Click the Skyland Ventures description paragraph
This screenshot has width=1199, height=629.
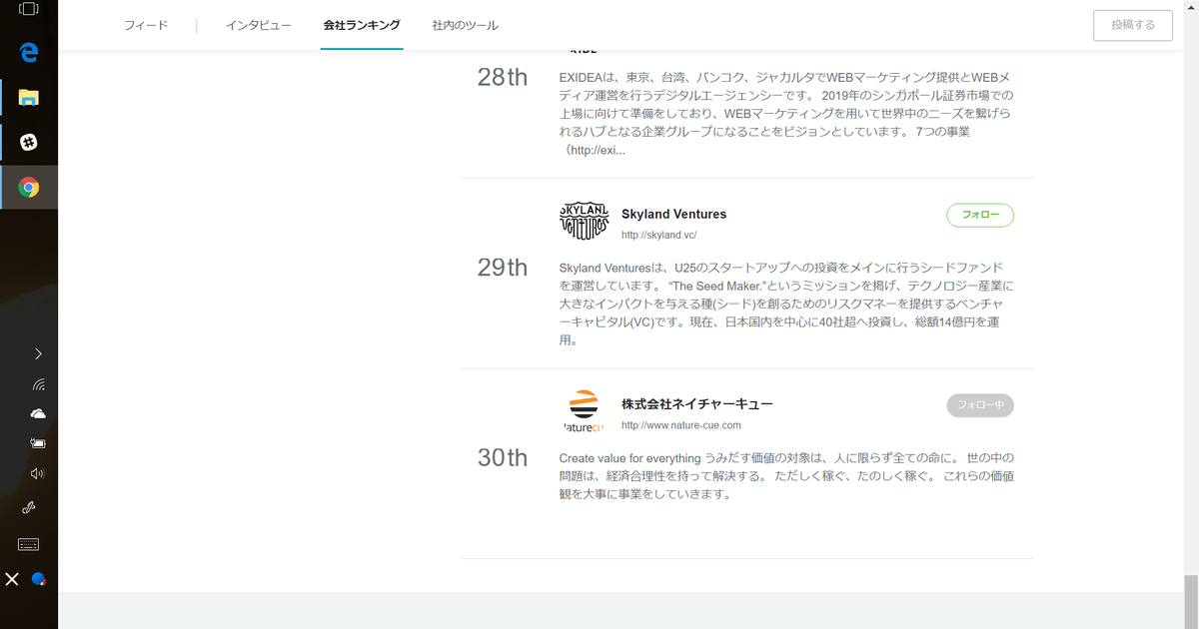[787, 305]
